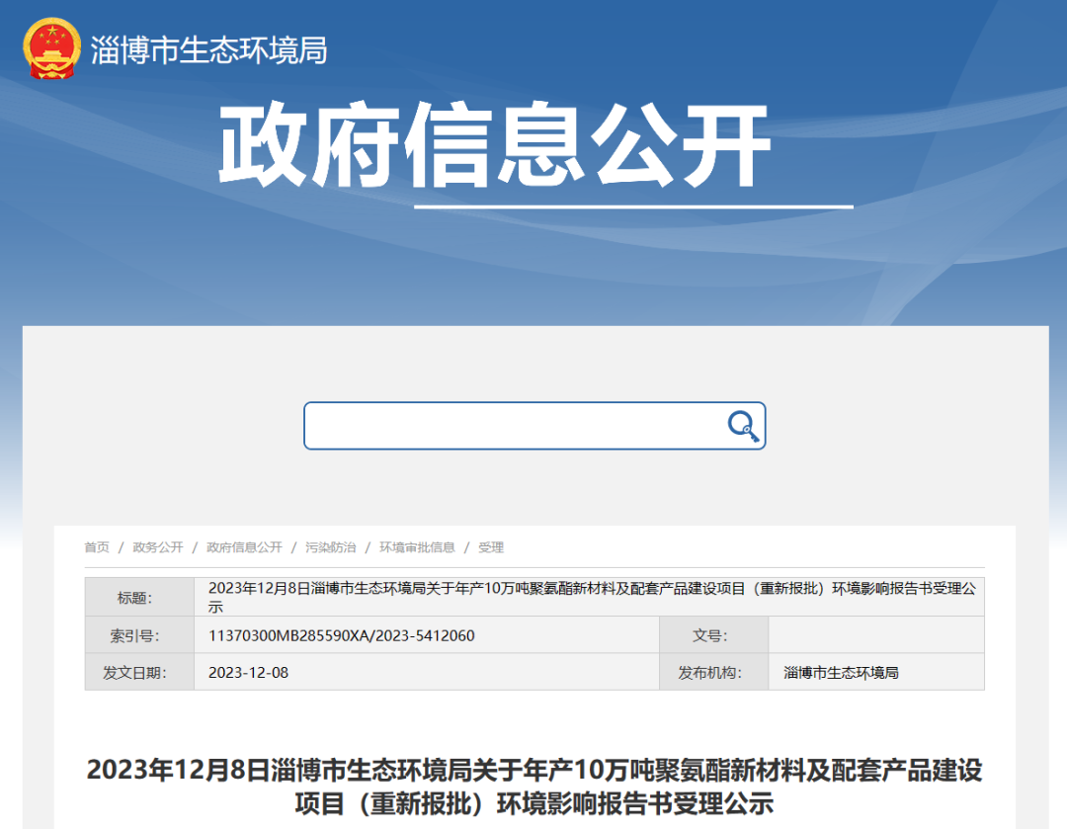Open 环境审批信息 breadcrumb link
This screenshot has height=829, width=1067.
pyautogui.click(x=417, y=547)
